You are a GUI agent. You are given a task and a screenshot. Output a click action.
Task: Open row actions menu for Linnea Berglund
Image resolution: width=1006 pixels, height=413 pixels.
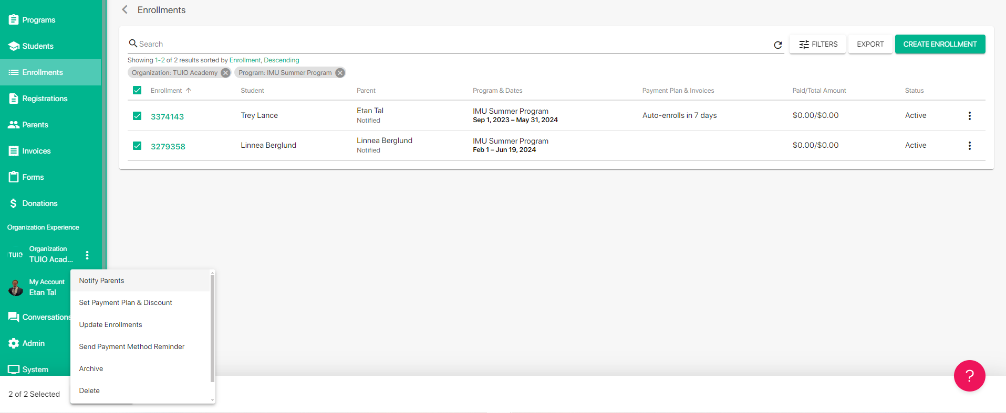pyautogui.click(x=970, y=146)
